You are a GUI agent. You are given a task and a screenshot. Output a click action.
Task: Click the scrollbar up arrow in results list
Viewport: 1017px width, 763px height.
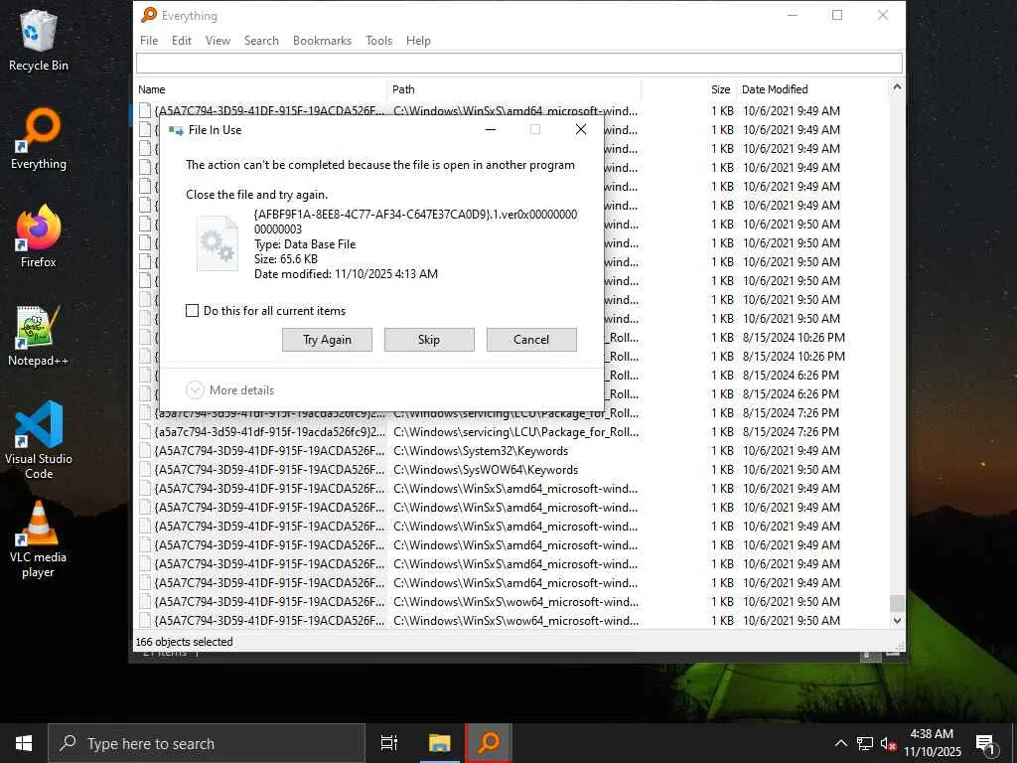[x=897, y=87]
